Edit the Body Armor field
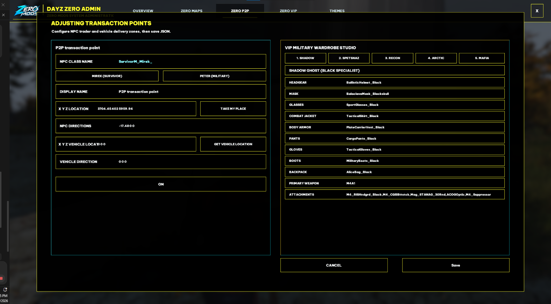Image resolution: width=551 pixels, height=304 pixels. [x=395, y=127]
